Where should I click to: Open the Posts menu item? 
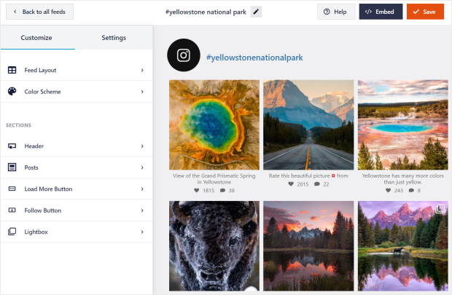tap(76, 168)
